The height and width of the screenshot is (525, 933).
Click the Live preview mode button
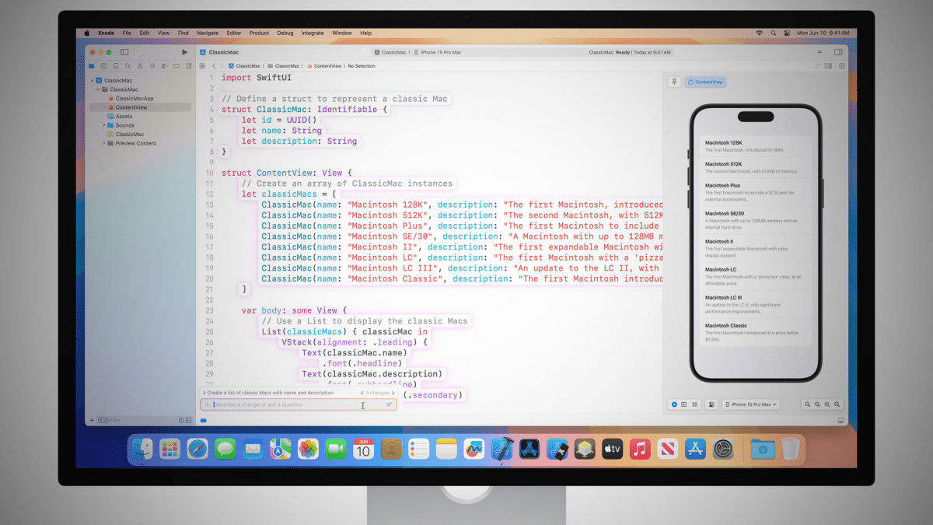674,404
